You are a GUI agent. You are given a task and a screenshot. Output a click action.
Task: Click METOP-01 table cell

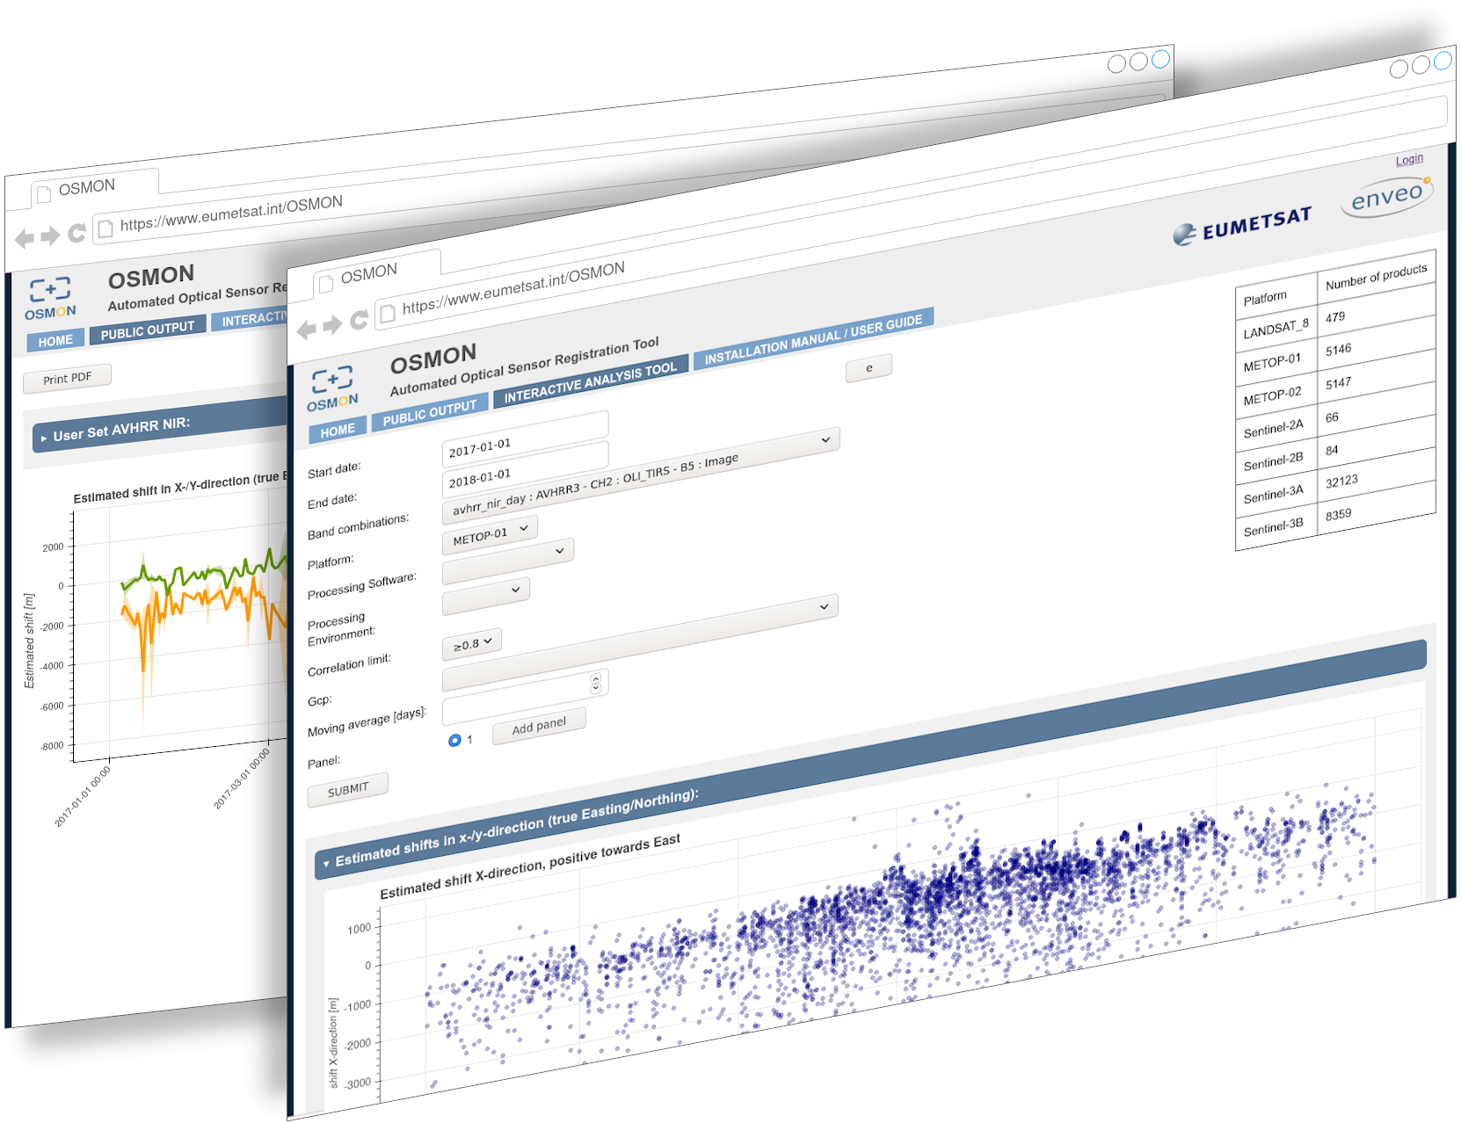pyautogui.click(x=1276, y=362)
